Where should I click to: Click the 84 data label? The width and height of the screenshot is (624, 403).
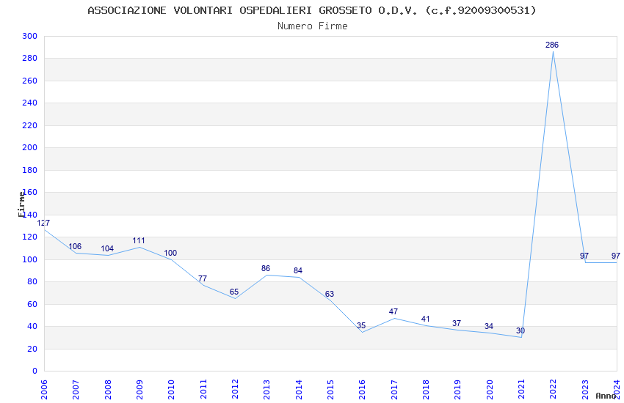(x=298, y=270)
